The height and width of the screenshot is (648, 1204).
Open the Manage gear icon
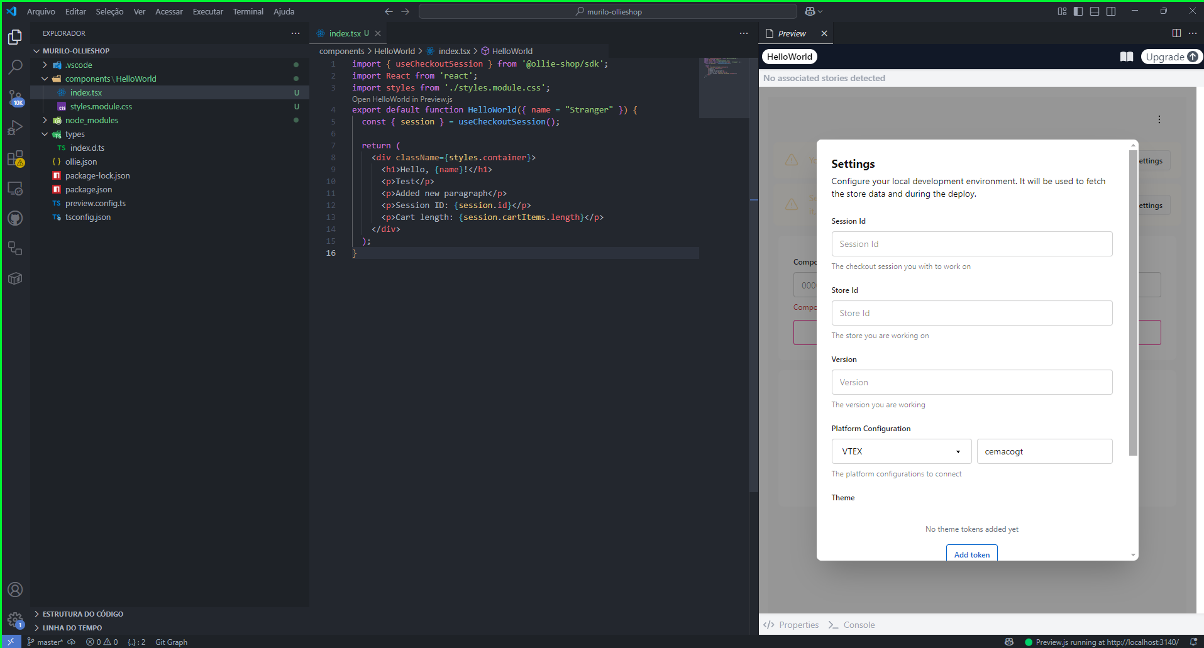click(15, 620)
